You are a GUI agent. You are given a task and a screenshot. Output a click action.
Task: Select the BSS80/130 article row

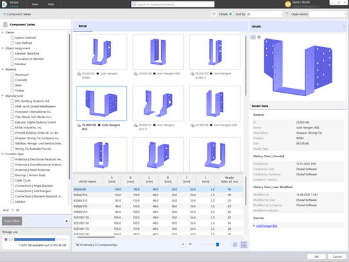click(158, 206)
